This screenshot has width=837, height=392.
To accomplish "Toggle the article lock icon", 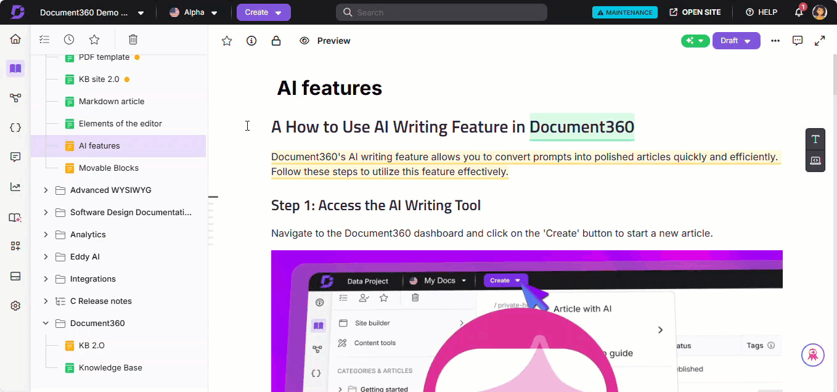I will tap(276, 41).
